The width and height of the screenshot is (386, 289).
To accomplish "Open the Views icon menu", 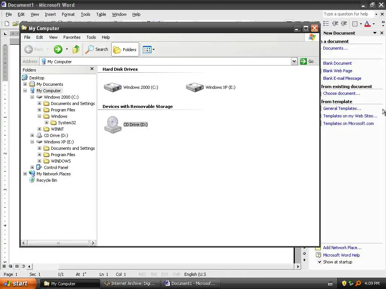I will [x=149, y=49].
